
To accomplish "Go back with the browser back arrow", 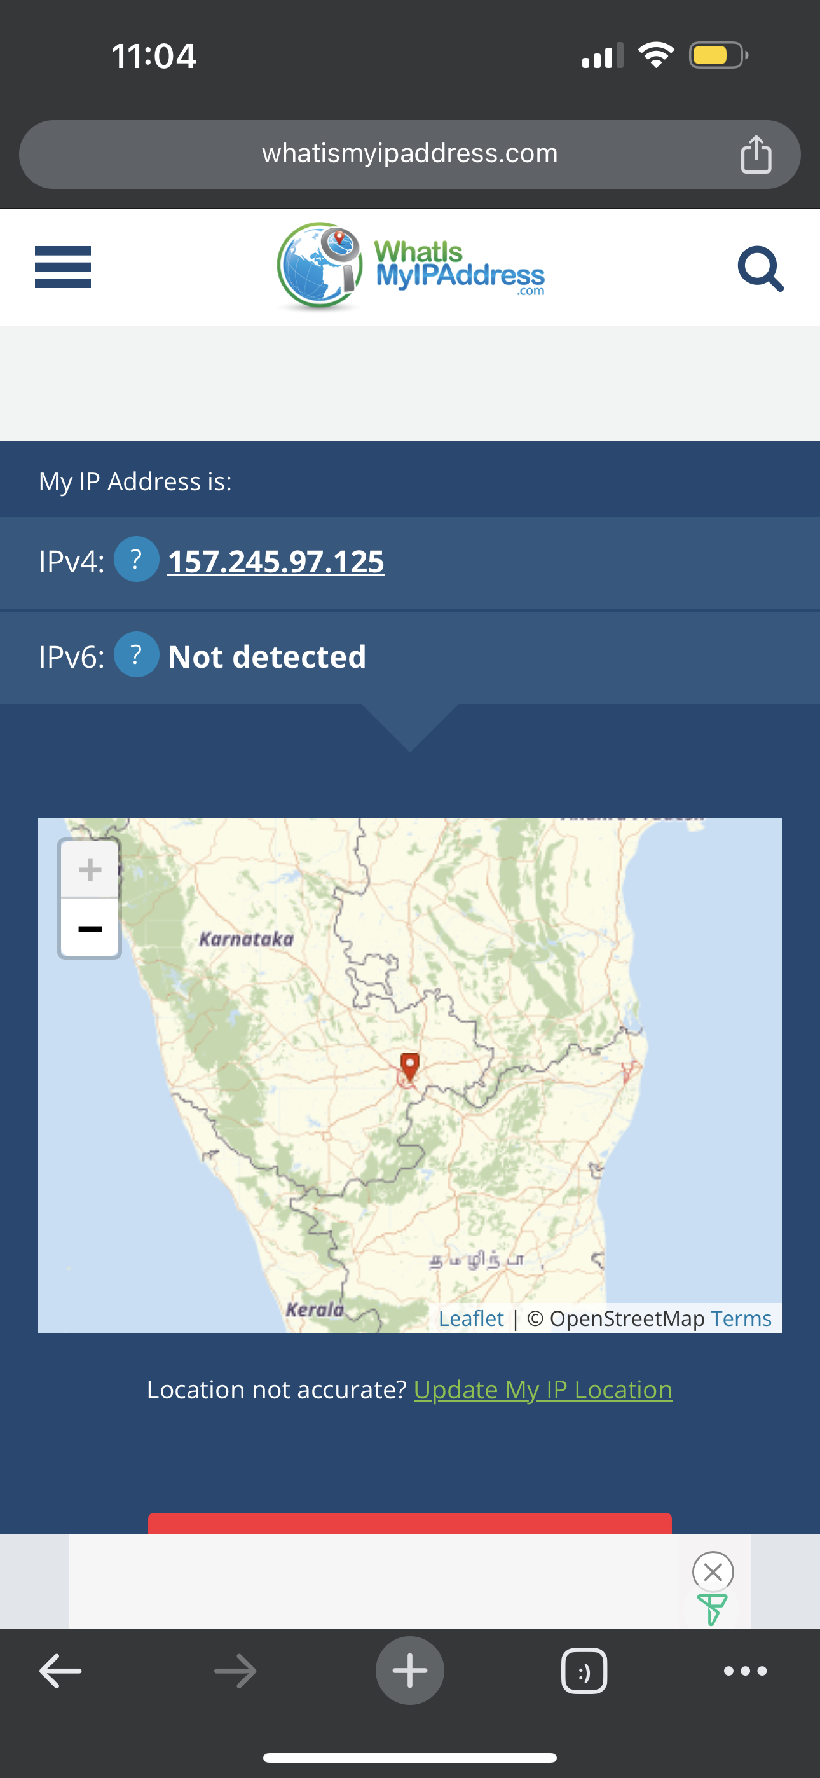I will coord(61,1671).
